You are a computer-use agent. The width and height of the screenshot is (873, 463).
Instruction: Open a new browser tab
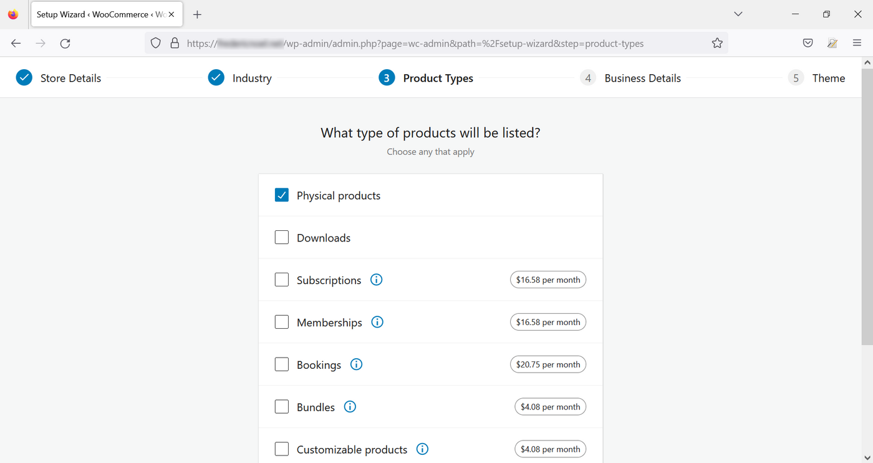pos(197,14)
